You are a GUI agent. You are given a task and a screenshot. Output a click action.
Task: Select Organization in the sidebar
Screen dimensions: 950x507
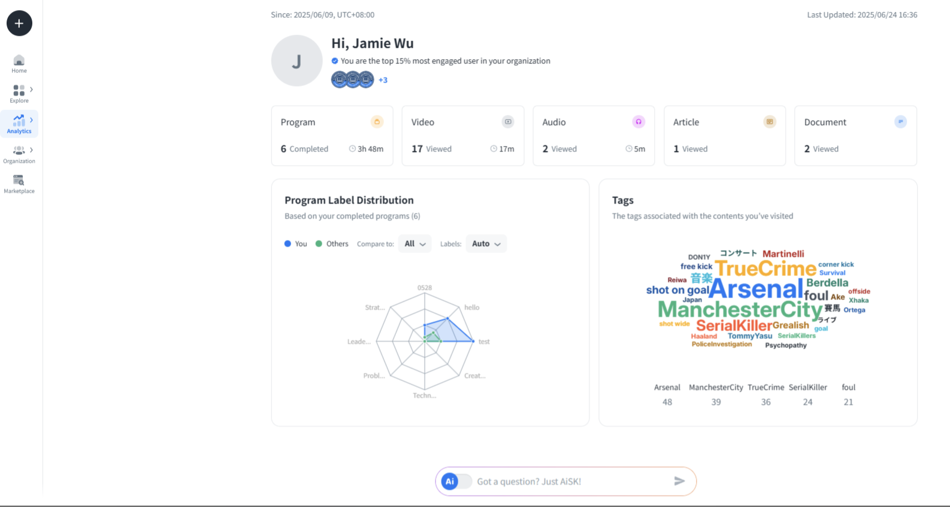coord(19,154)
